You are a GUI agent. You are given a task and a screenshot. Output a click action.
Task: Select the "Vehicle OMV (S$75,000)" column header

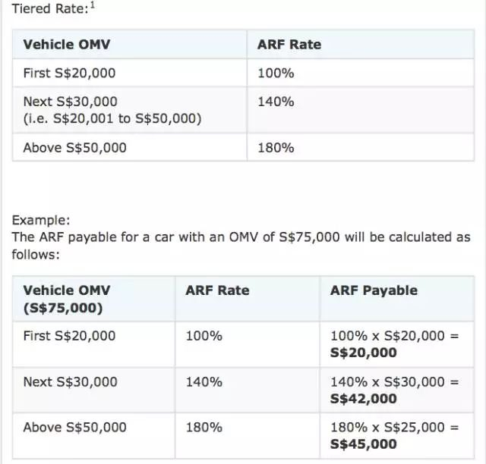coord(67,299)
